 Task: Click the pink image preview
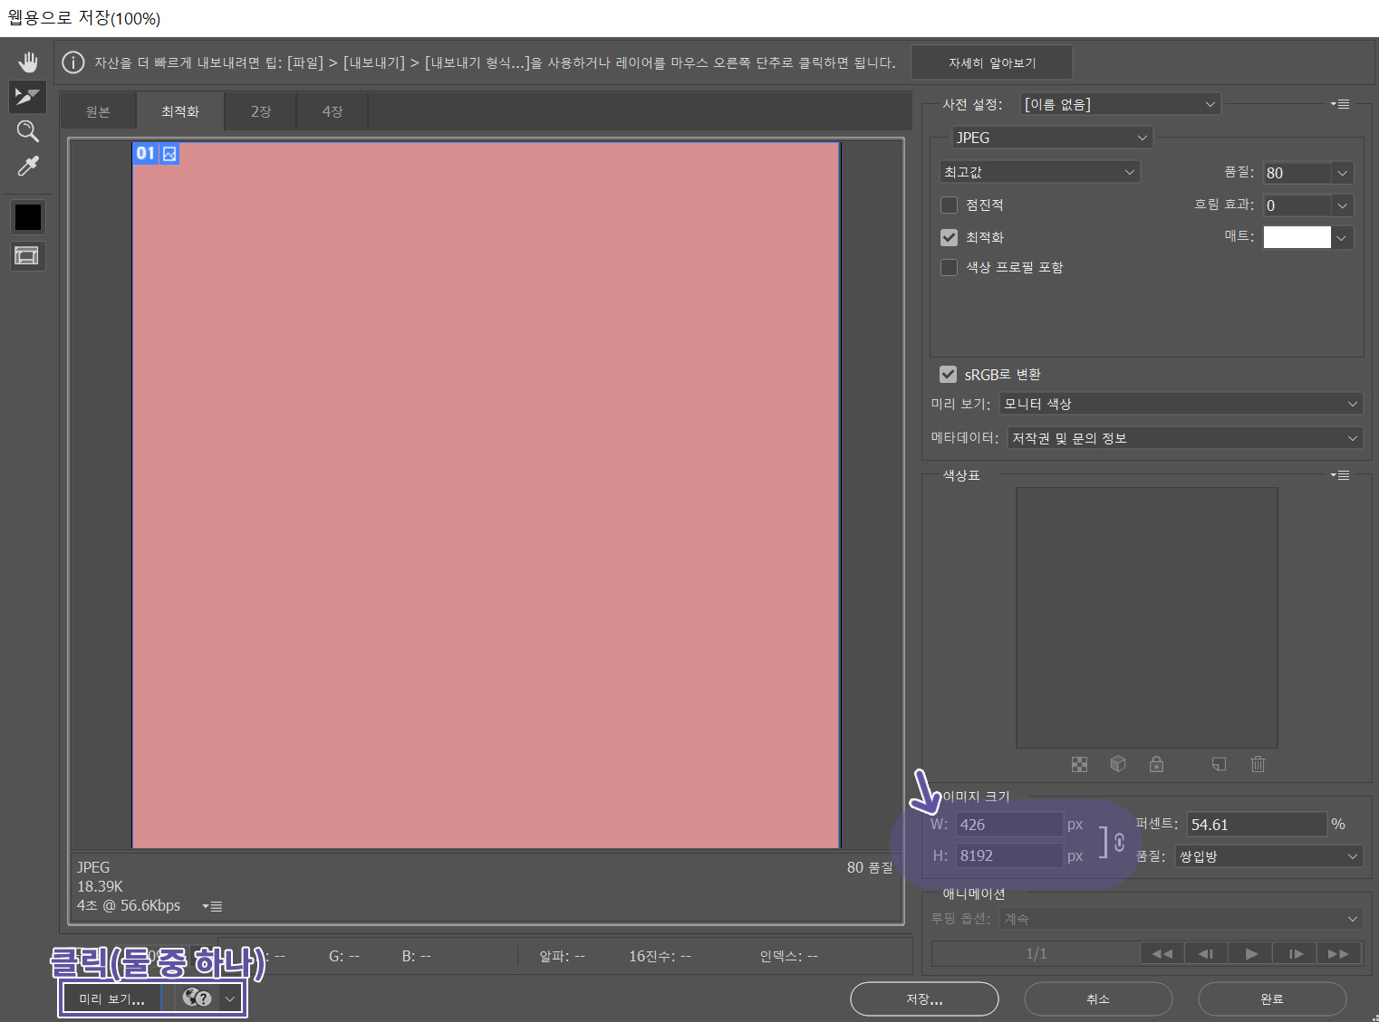tap(486, 495)
